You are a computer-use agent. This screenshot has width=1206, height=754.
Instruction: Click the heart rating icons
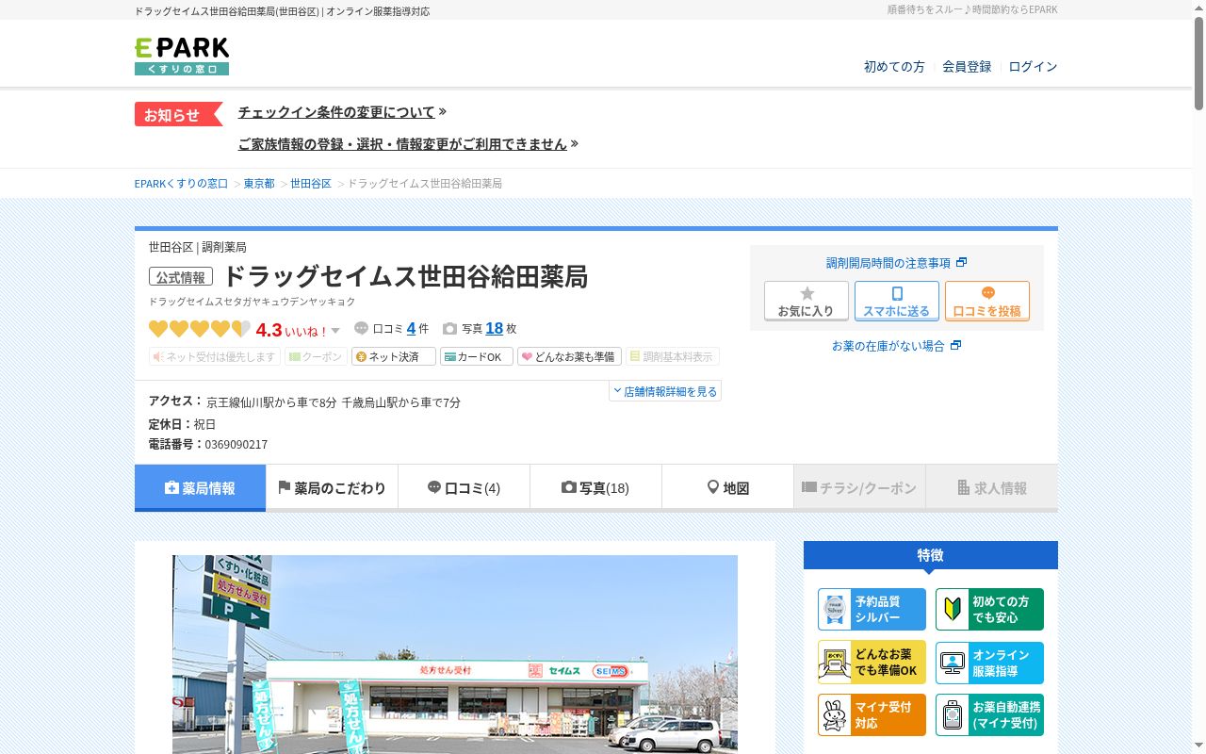tap(200, 329)
